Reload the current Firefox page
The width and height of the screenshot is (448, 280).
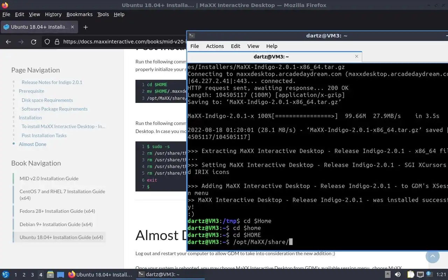tap(34, 42)
